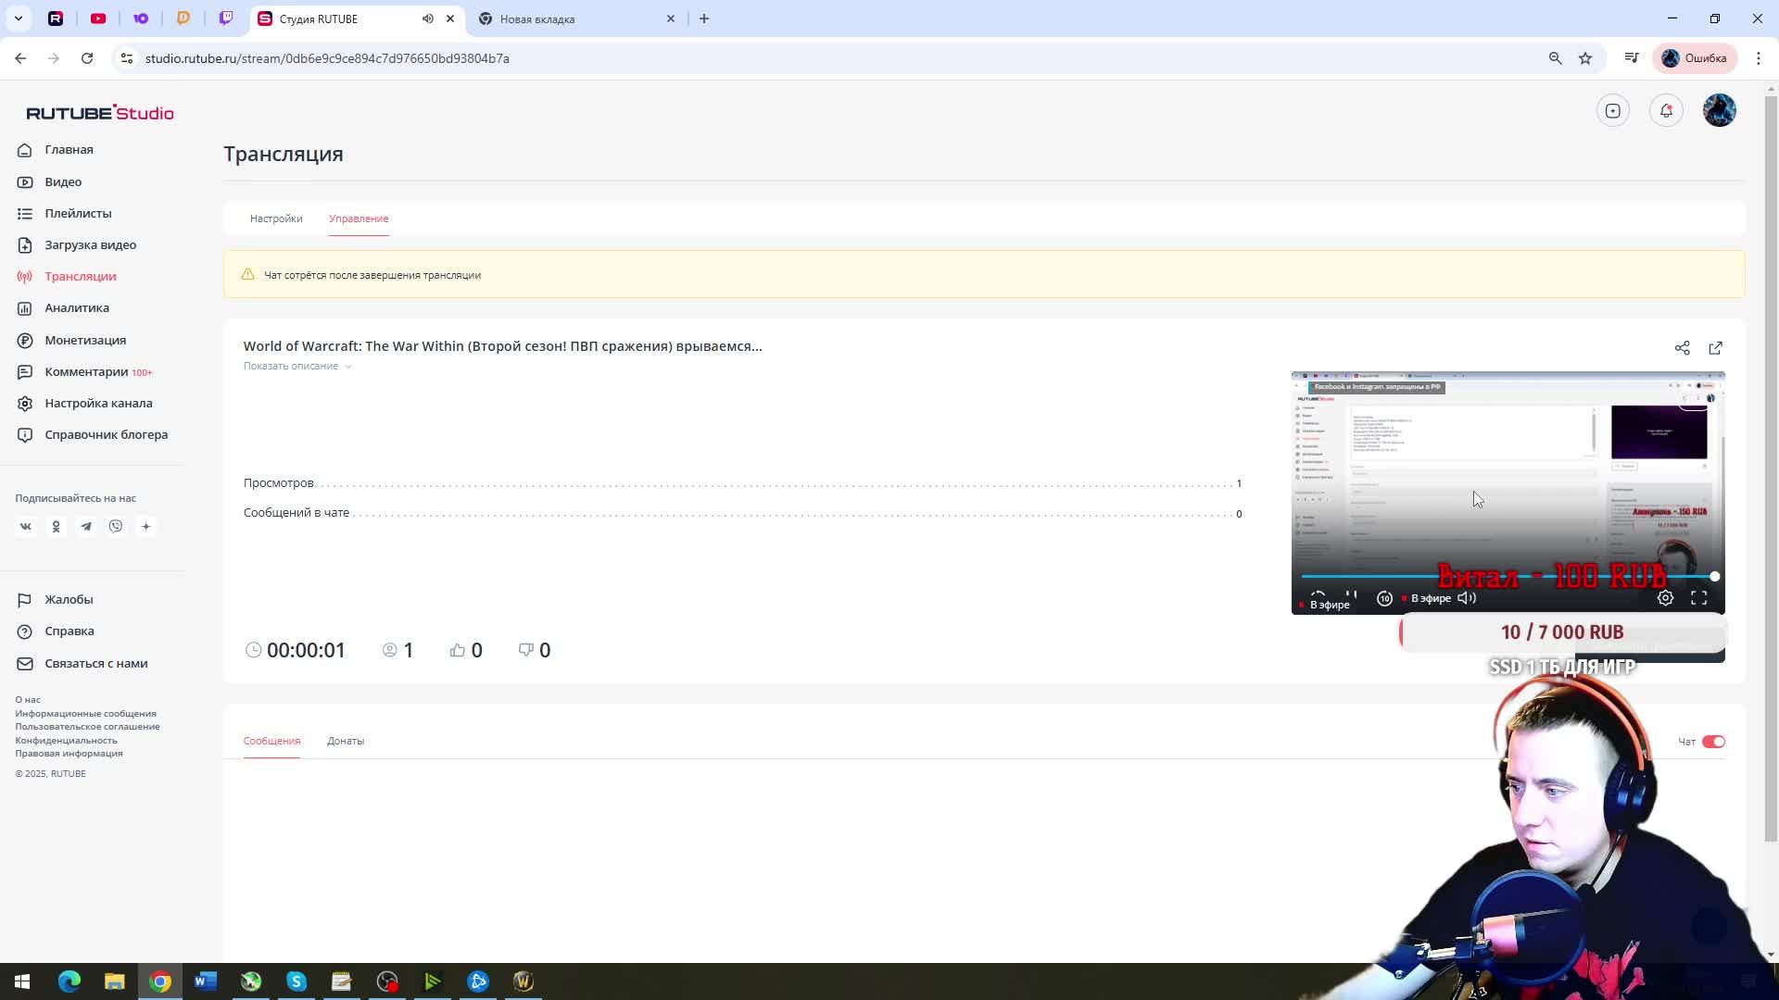The width and height of the screenshot is (1779, 1000).
Task: Click the Telegram social icon
Action: point(86,526)
